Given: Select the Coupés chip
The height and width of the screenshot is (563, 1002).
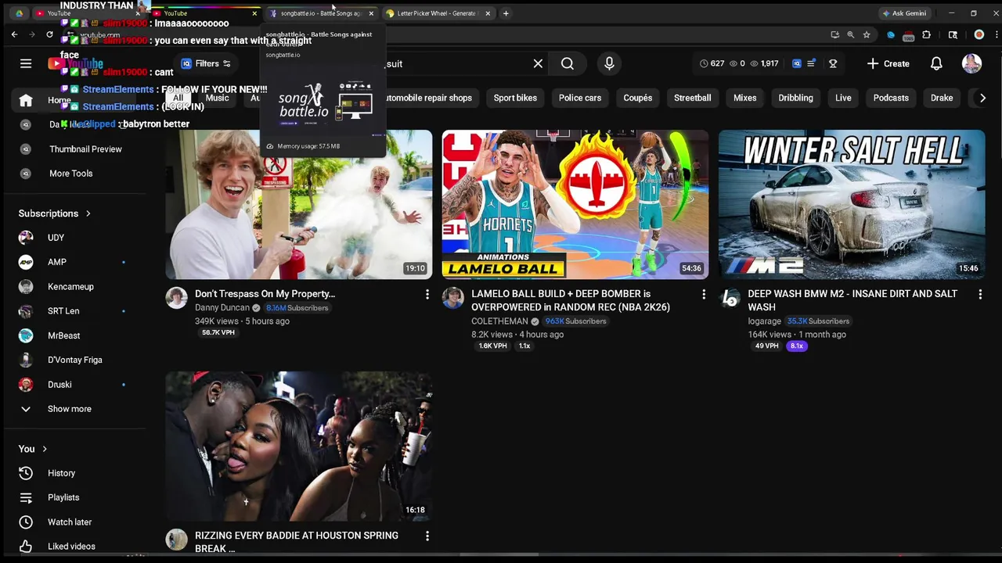Looking at the screenshot, I should pyautogui.click(x=637, y=98).
